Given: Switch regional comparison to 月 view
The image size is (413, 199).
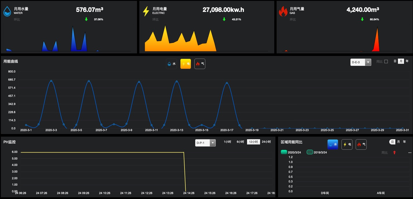Looking at the screenshot, I should (x=399, y=142).
